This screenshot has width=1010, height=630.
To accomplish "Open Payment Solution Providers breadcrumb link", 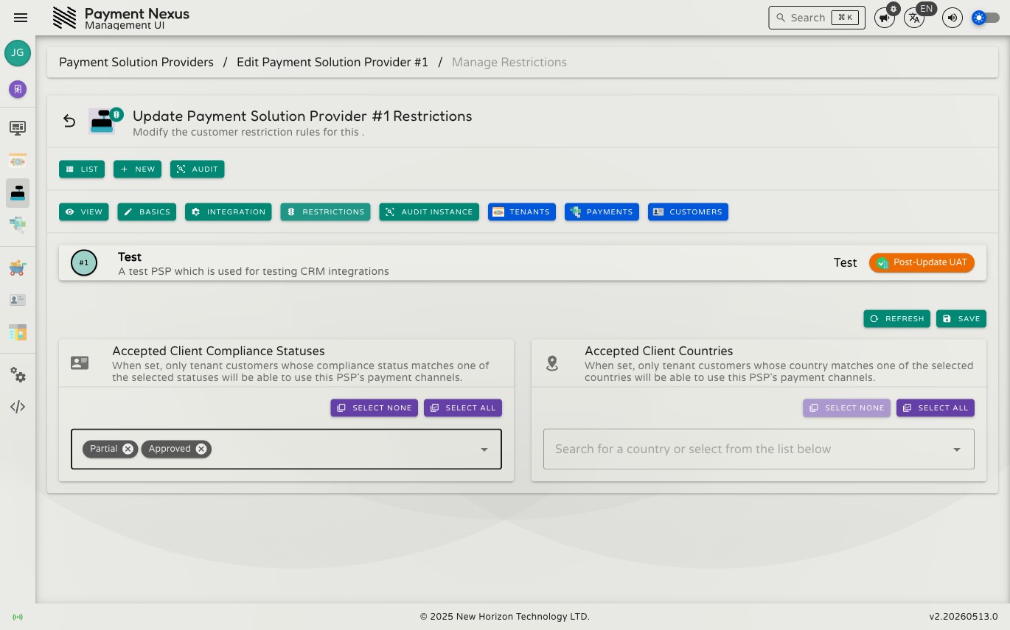I will click(x=136, y=62).
